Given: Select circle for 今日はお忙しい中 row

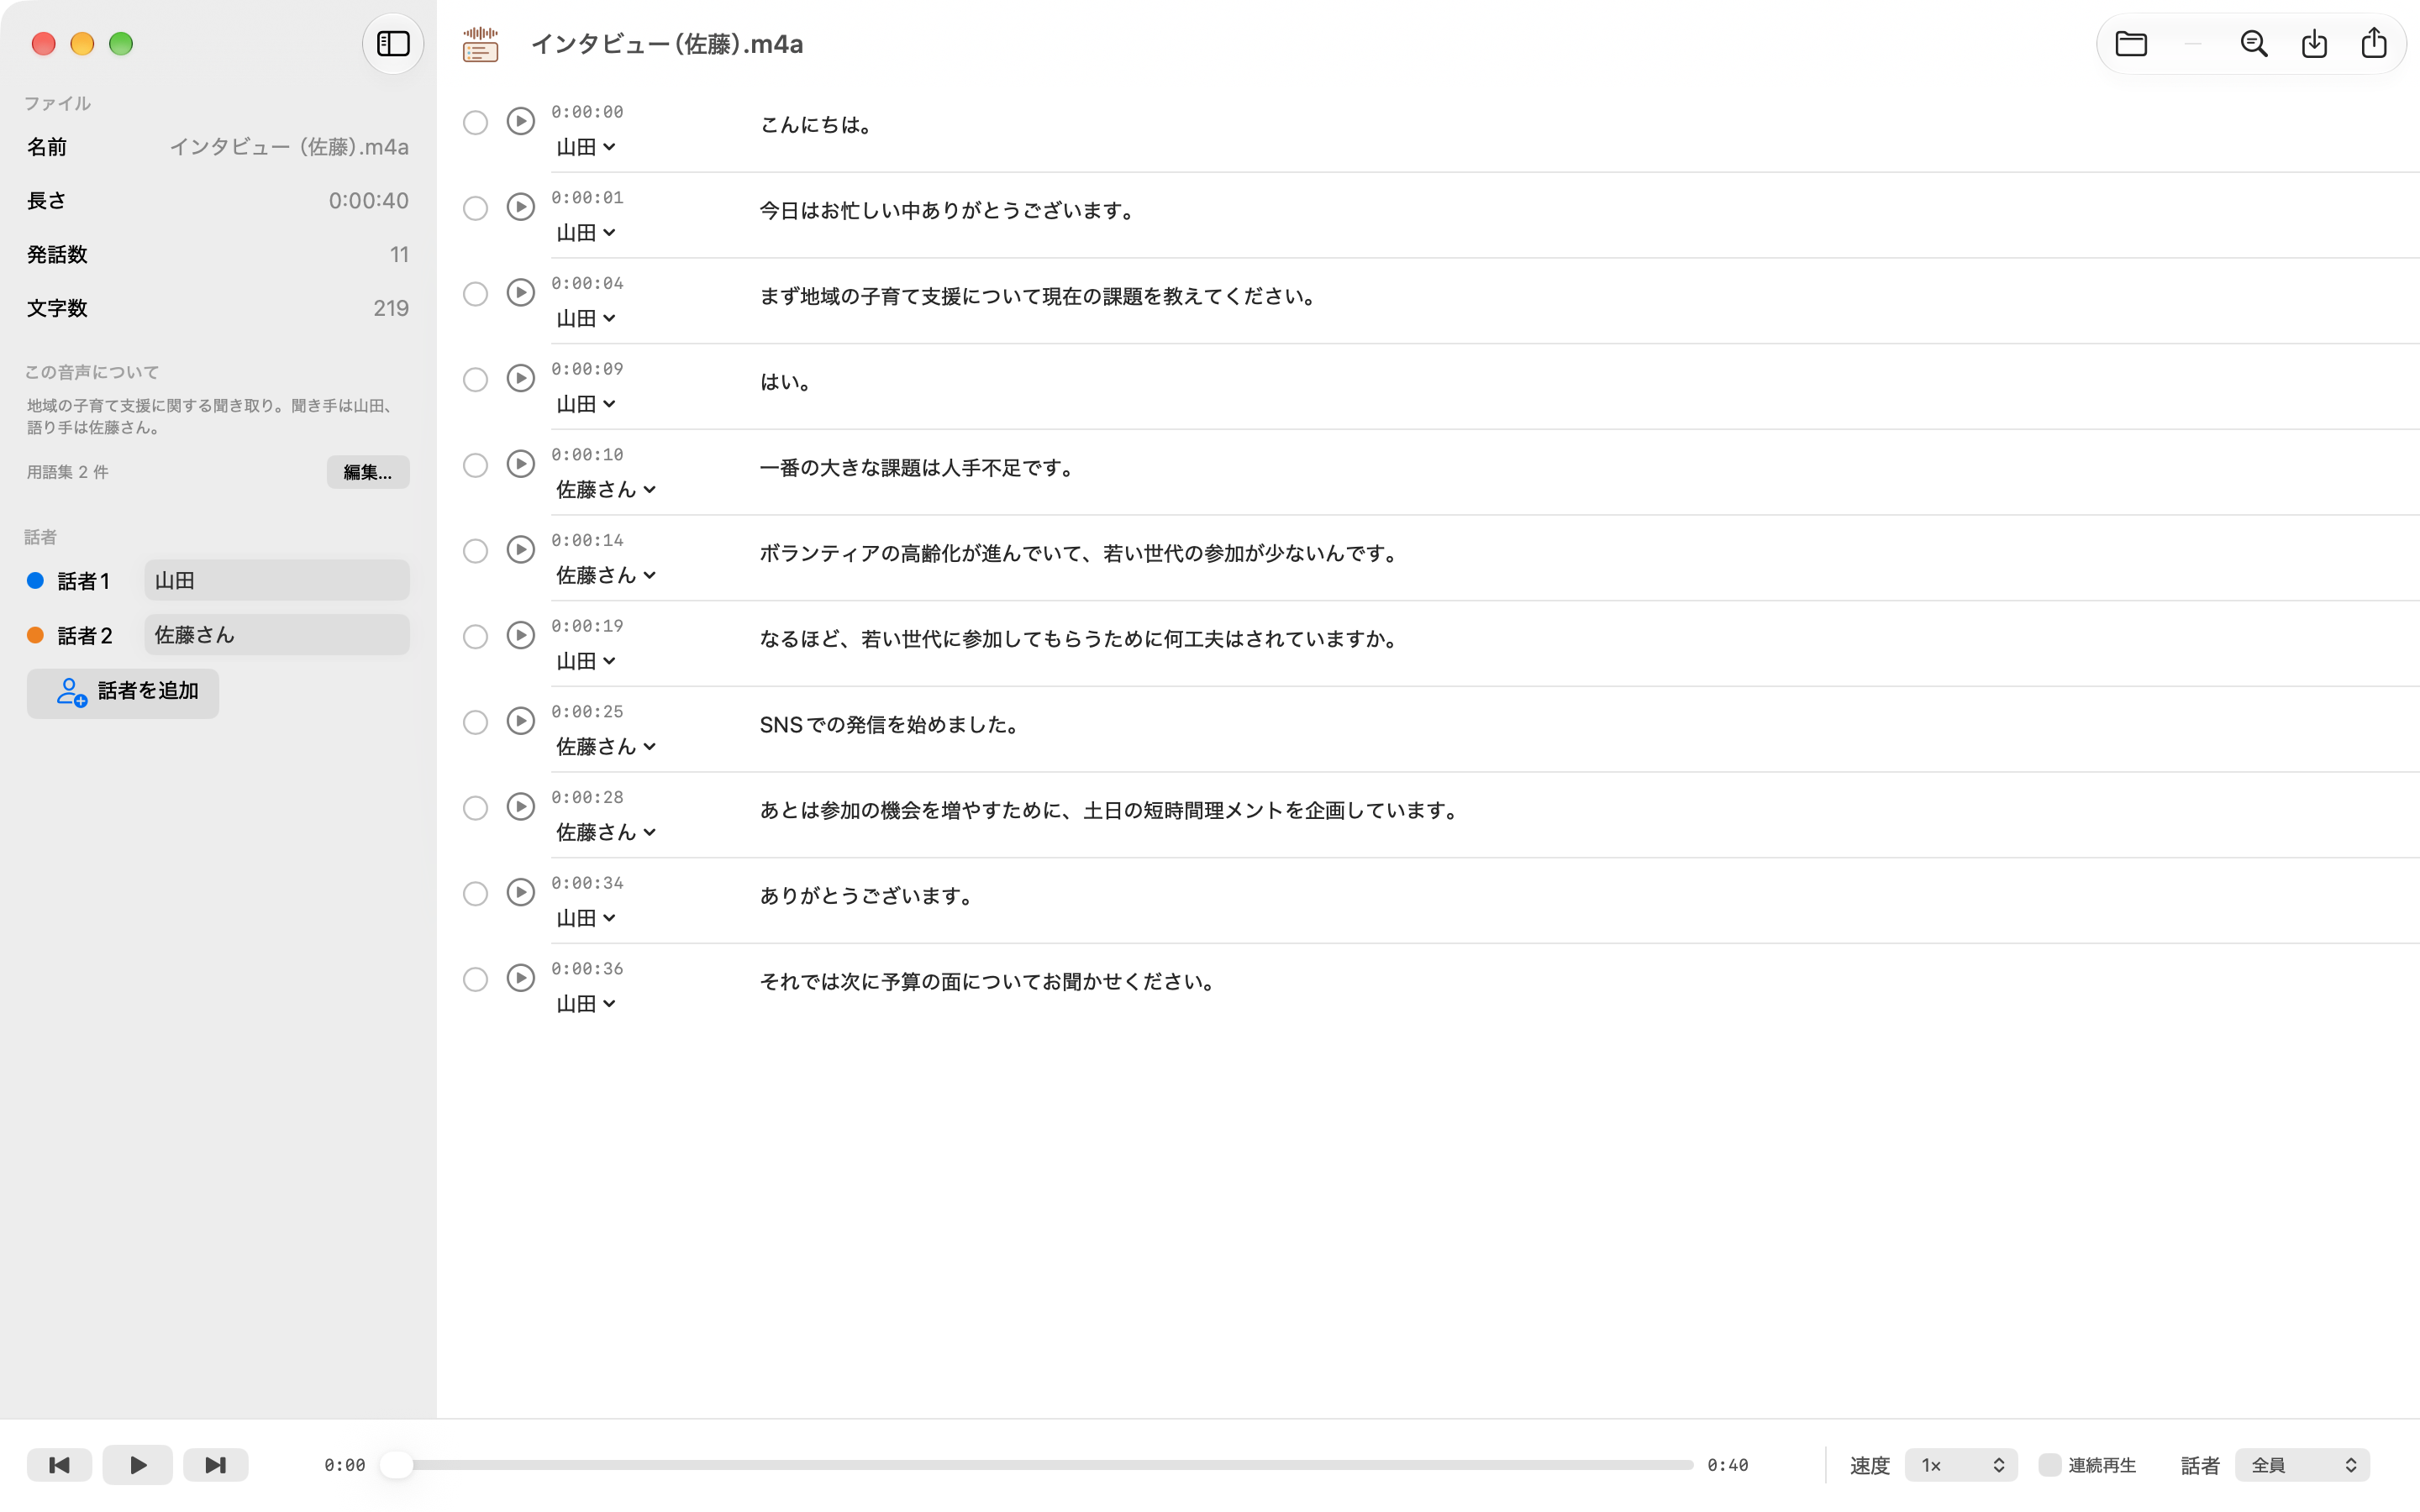Looking at the screenshot, I should pyautogui.click(x=475, y=209).
